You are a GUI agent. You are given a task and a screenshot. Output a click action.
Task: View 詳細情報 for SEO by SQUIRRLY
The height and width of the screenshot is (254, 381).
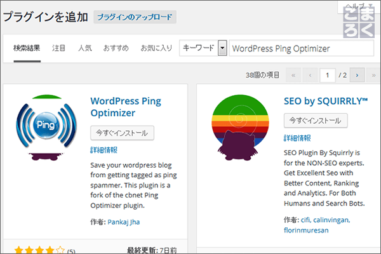[297, 138]
